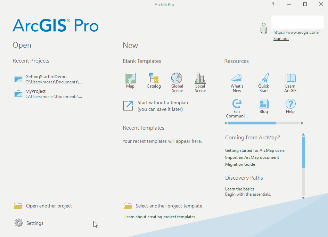Screen dimensions: 328x237
Task: Click the Resources horizontal scrollbar thumb
Action: (x=252, y=123)
